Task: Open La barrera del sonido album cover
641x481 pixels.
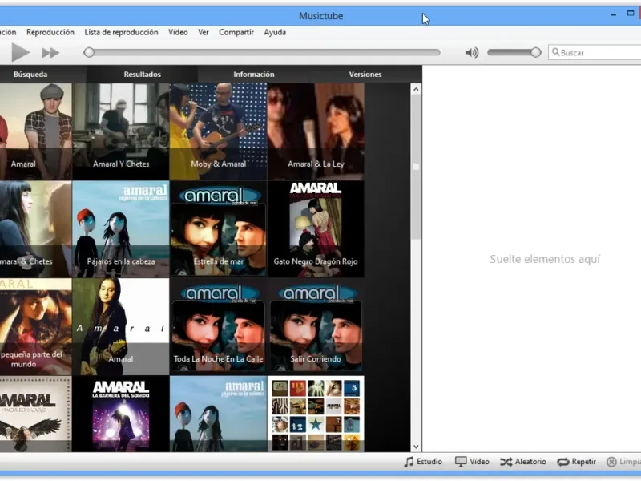Action: 121,414
